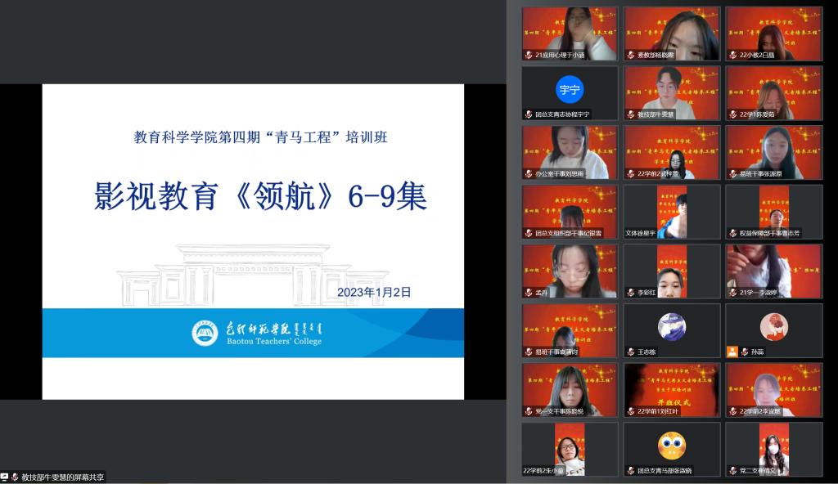Screen dimensions: 838x484
Task: Click the divider handle beside the gallery
Action: 508,242
